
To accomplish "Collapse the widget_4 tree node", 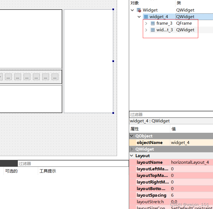I will [139, 17].
